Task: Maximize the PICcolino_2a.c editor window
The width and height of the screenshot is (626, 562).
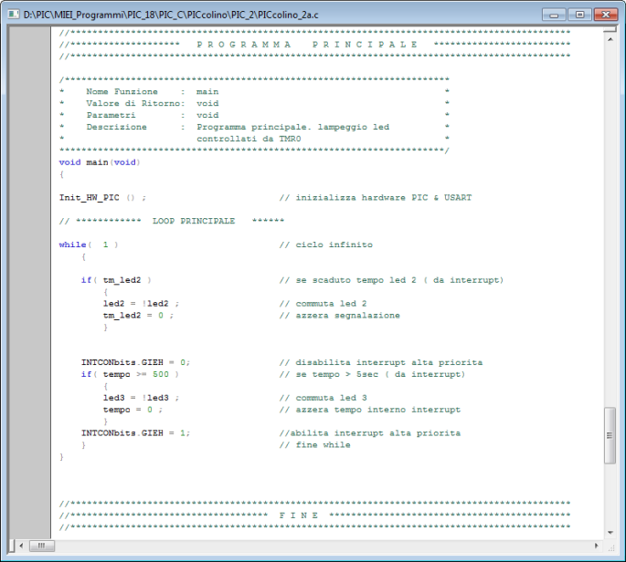Action: pyautogui.click(x=578, y=15)
